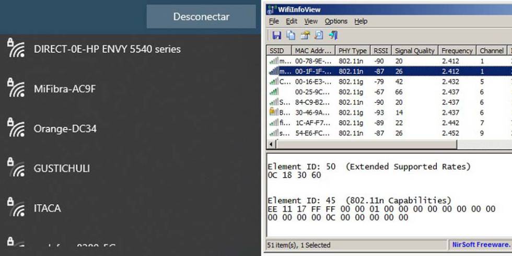
Task: Click the MAC cell 00-16-E3
Action: click(x=313, y=82)
